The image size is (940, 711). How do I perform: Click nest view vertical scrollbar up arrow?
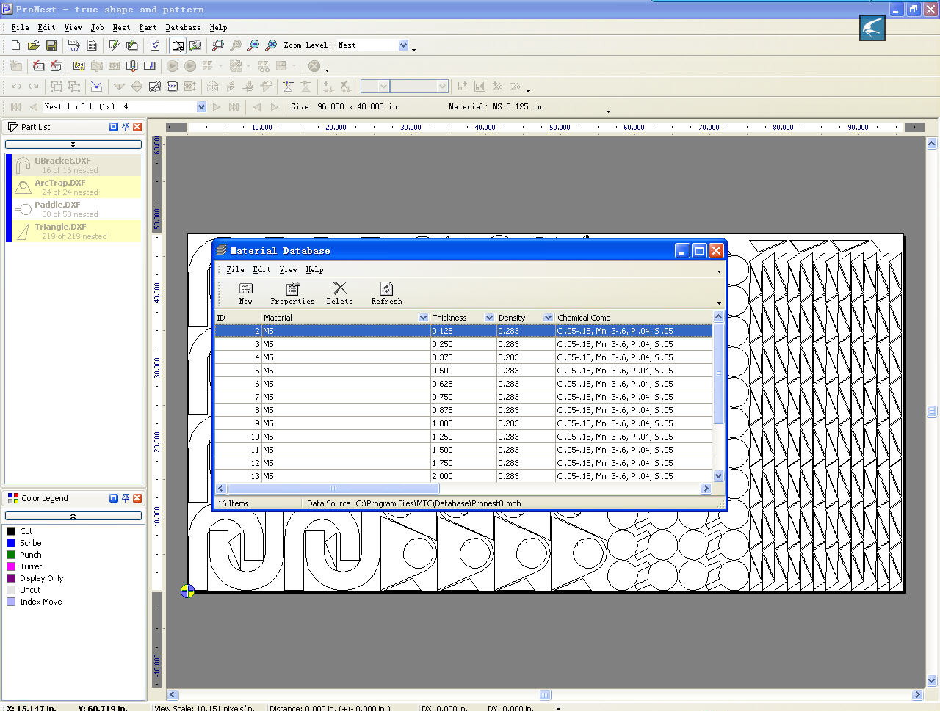pyautogui.click(x=932, y=143)
